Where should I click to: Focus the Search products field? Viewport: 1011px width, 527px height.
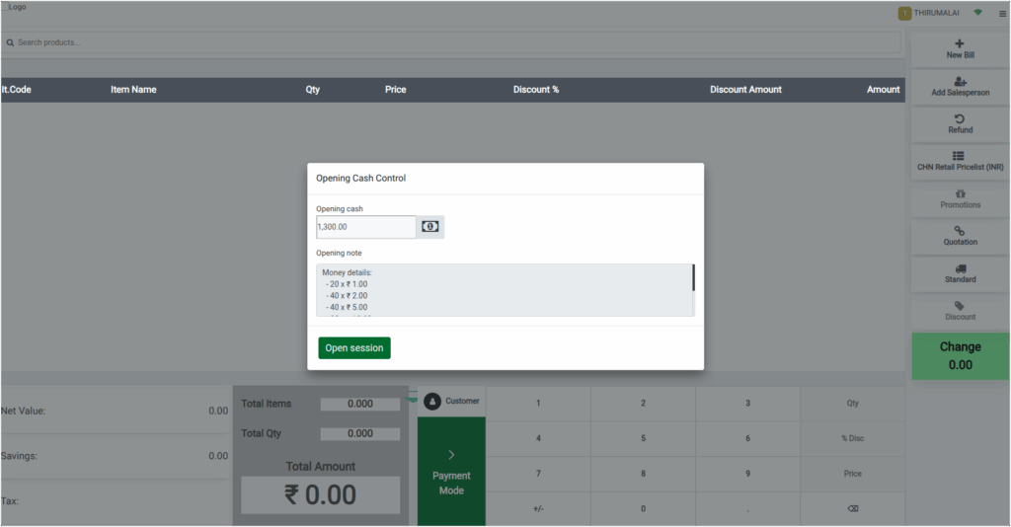[451, 42]
